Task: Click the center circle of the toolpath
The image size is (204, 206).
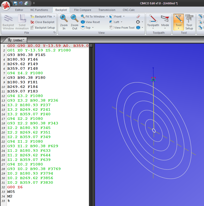Action: (154, 130)
